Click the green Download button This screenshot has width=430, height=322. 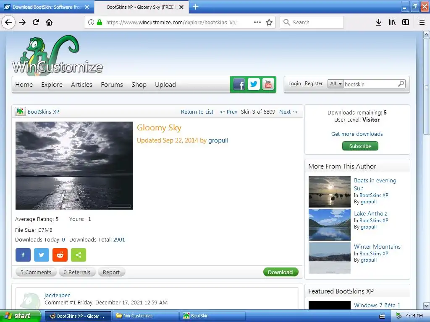(281, 272)
